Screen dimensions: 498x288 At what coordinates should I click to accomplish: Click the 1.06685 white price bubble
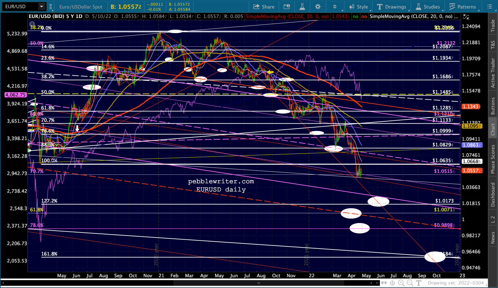click(x=472, y=162)
